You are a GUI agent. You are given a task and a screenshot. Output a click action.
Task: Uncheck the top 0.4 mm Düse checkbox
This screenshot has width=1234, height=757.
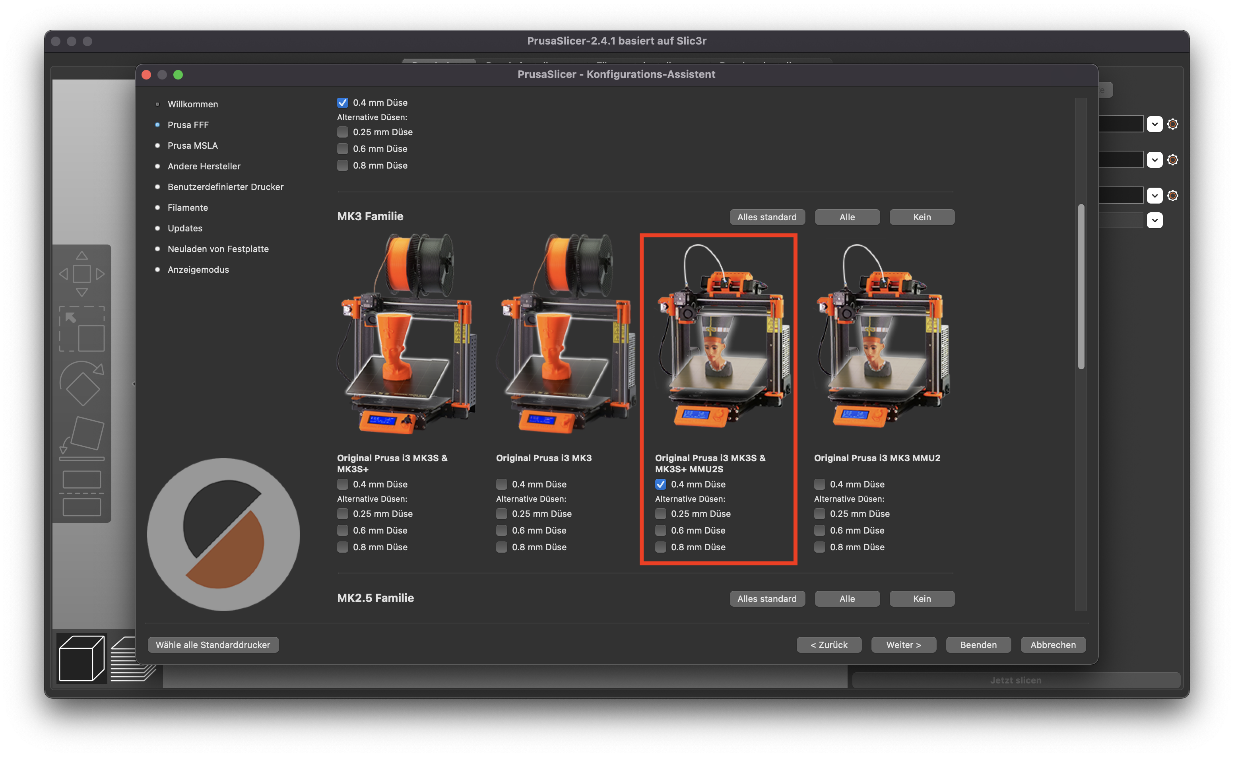(343, 103)
